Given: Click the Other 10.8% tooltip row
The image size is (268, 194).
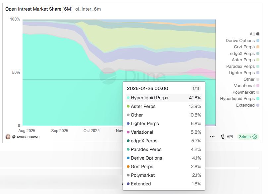Looking at the screenshot, I should tap(164, 115).
